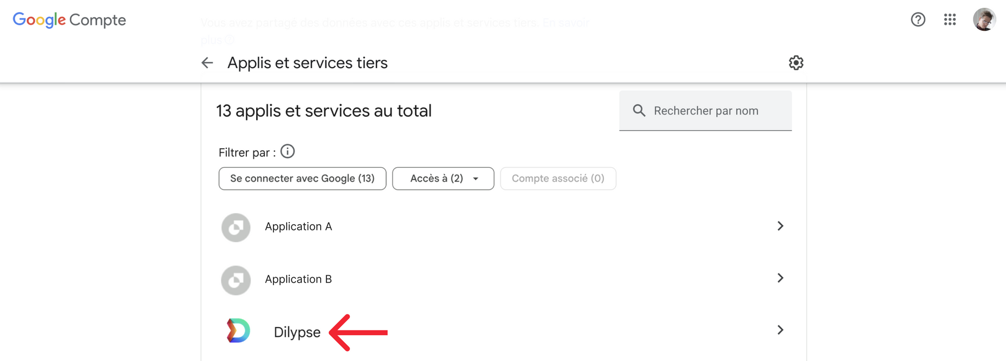Open the profile avatar menu
Image resolution: width=1006 pixels, height=361 pixels.
983,19
